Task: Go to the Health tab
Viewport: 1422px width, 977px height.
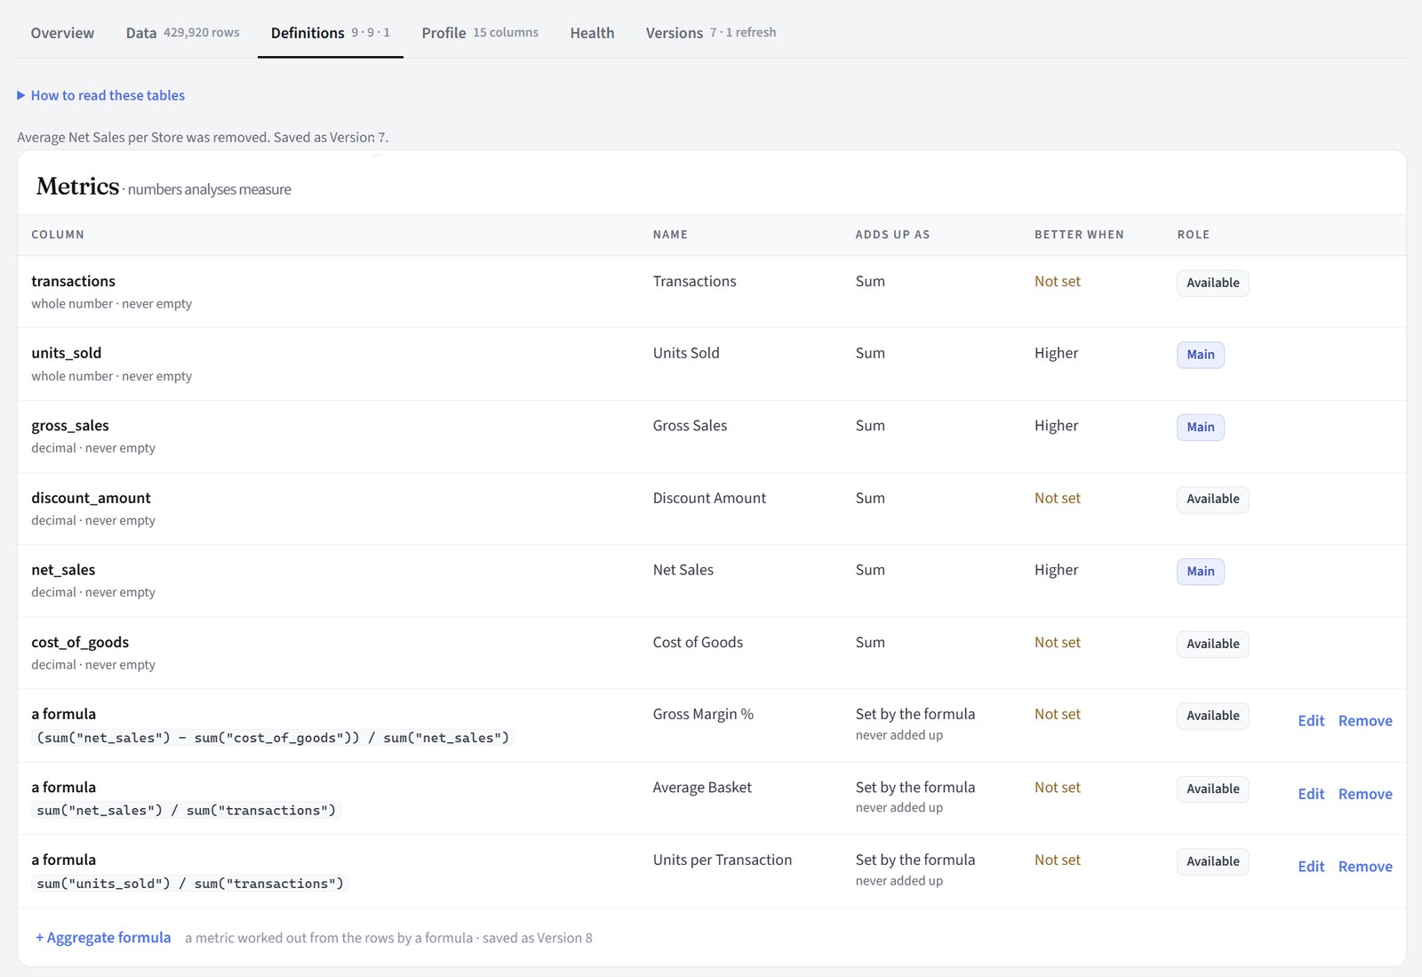Action: 592,33
